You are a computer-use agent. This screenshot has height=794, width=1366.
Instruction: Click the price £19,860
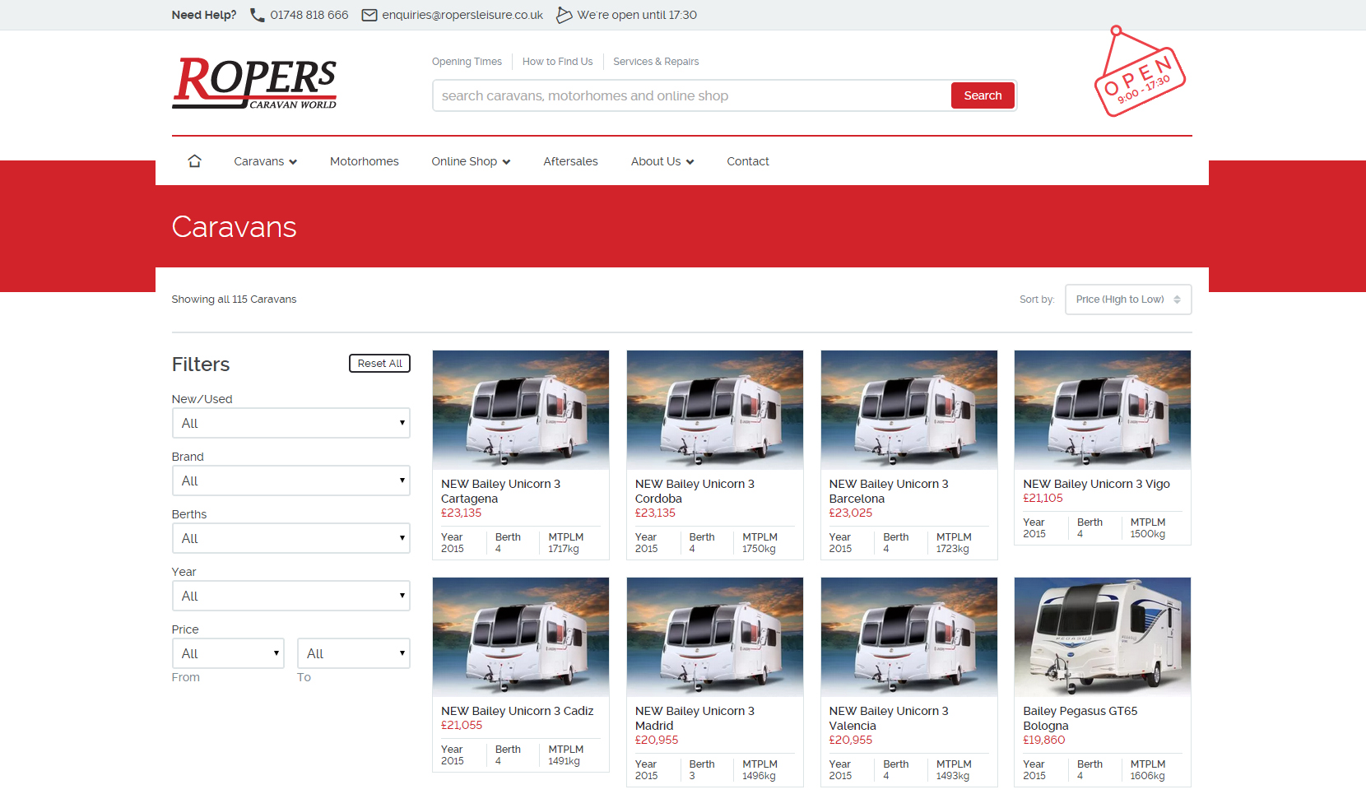1044,740
